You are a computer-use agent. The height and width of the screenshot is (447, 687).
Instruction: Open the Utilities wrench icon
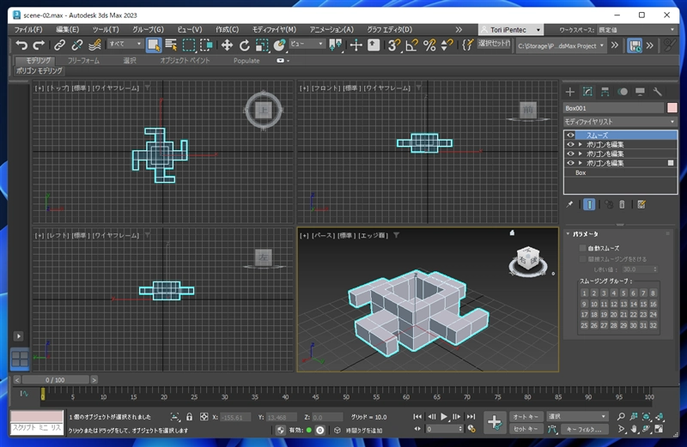[x=657, y=92]
